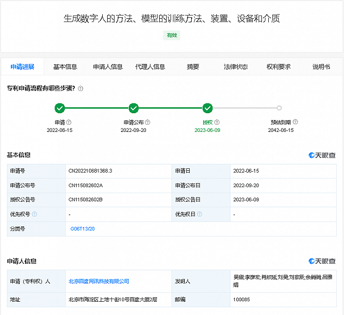Viewport: 344px width, 315px height.
Task: Click 2022-06-15 date under 申请 step
Action: pyautogui.click(x=59, y=130)
